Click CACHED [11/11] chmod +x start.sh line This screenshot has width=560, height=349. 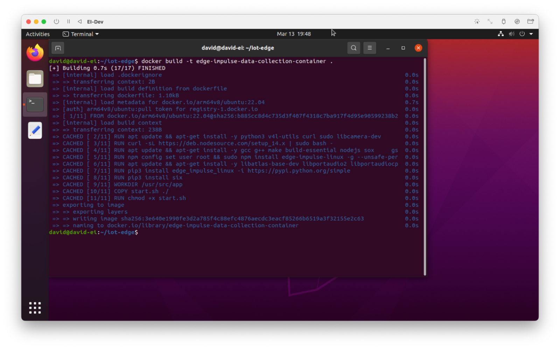119,198
